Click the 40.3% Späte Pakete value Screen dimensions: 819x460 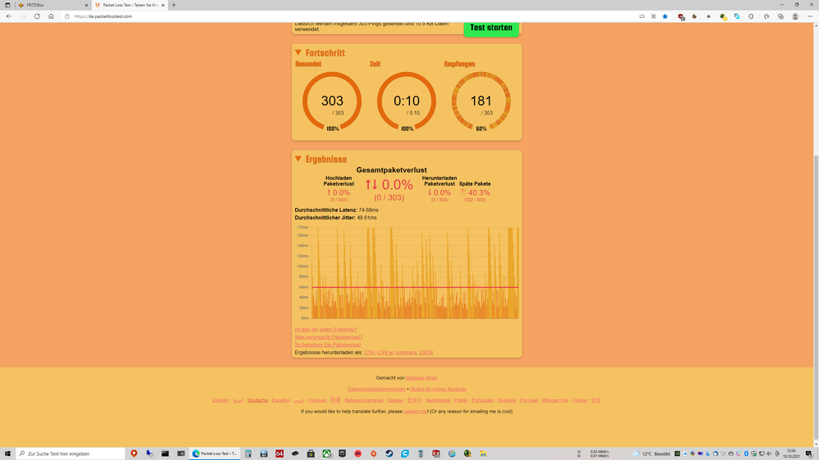(x=475, y=192)
